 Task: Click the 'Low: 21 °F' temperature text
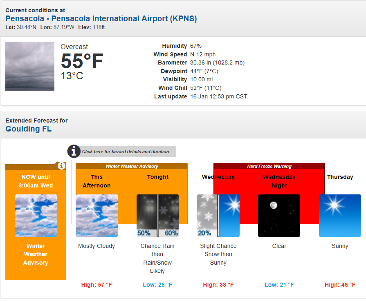click(279, 285)
